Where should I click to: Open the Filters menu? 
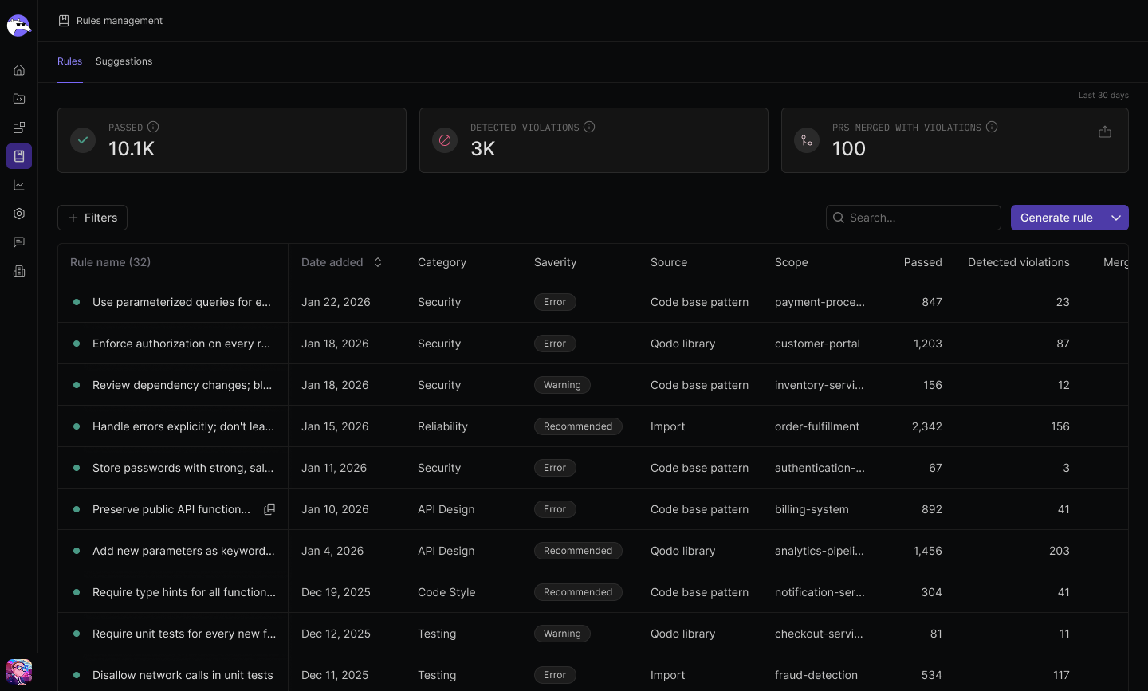[x=92, y=218]
